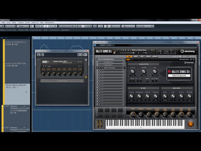Open the Devices menu
Screen dimensions: 201x151
point(27,23)
